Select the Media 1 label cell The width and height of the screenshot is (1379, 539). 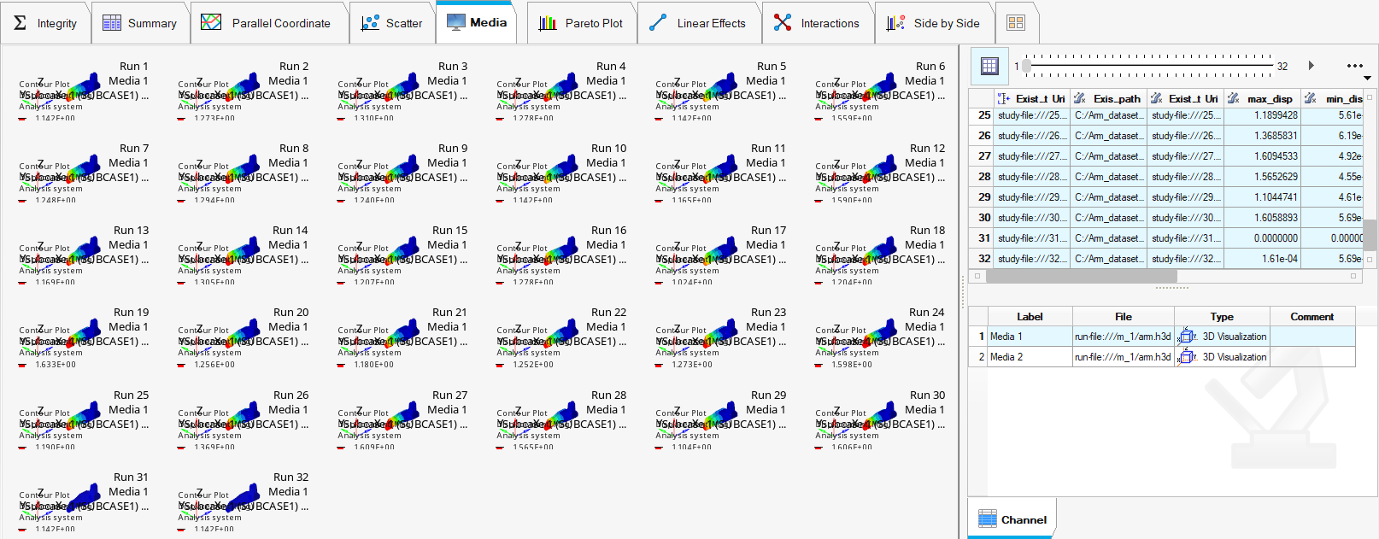1030,337
